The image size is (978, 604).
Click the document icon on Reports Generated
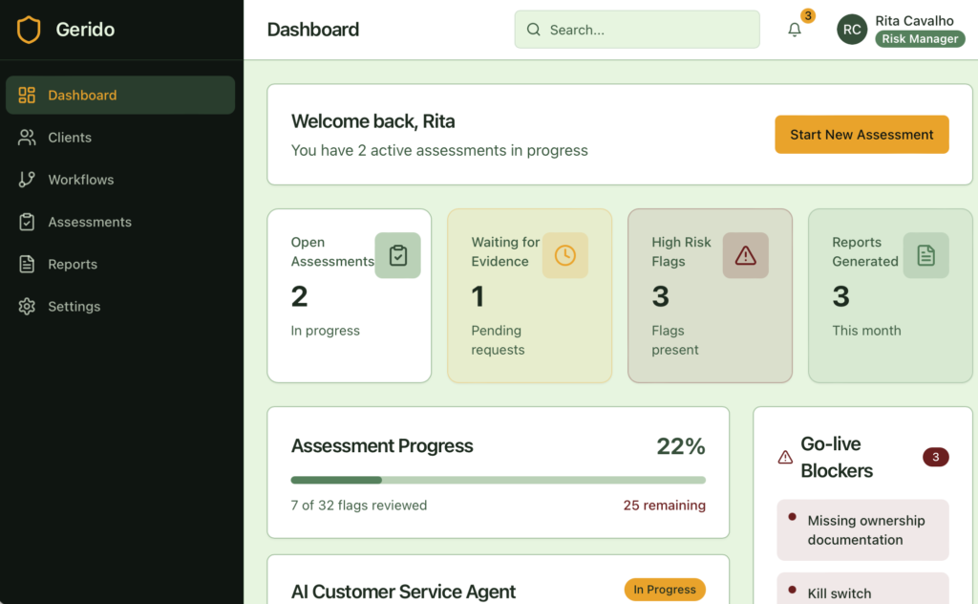pos(925,255)
